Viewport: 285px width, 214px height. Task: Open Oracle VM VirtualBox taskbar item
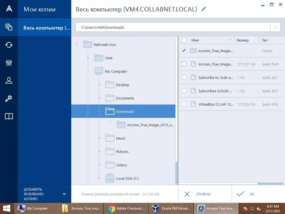171,208
